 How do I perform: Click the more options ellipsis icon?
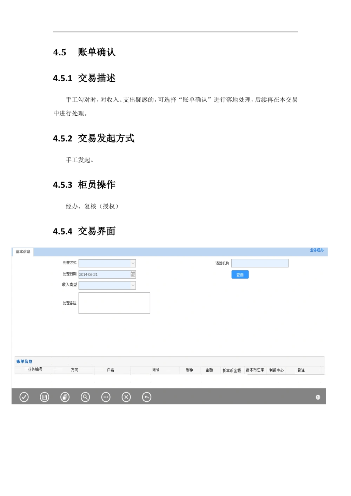tap(106, 397)
